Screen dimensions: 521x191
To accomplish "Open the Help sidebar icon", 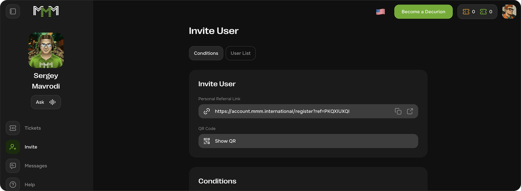I will (x=13, y=185).
